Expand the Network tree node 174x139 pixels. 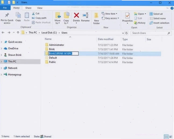click(x=1, y=68)
